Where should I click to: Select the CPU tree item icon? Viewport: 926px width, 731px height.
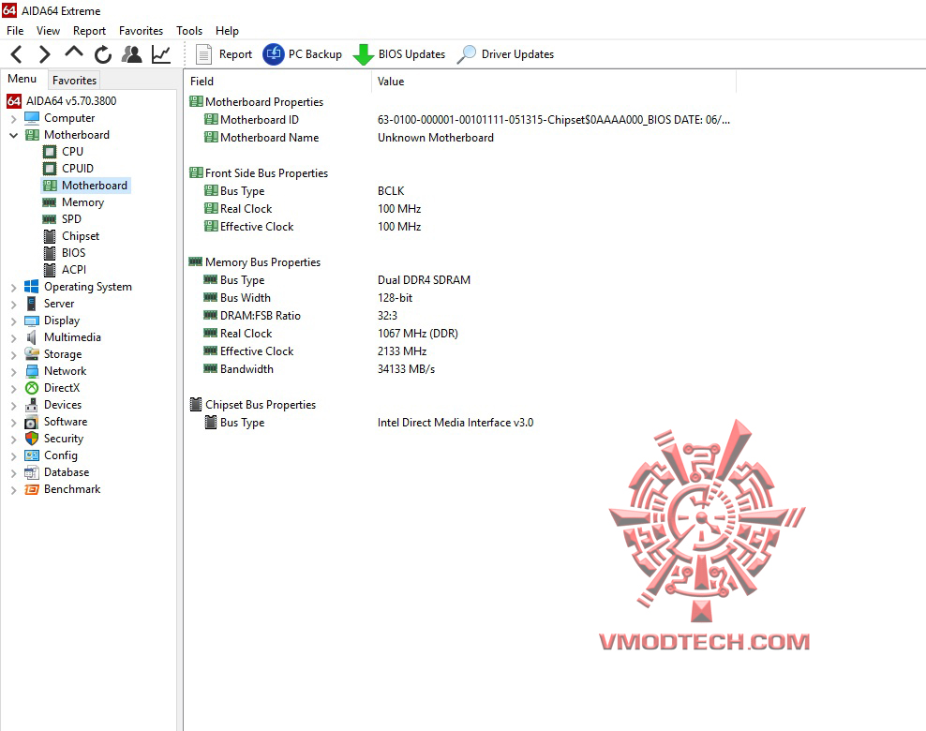50,152
